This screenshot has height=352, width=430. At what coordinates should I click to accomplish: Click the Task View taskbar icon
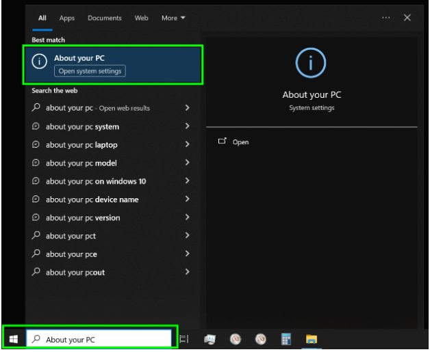point(184,340)
